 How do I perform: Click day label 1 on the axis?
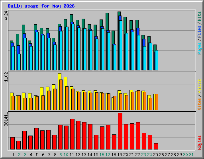13,155
